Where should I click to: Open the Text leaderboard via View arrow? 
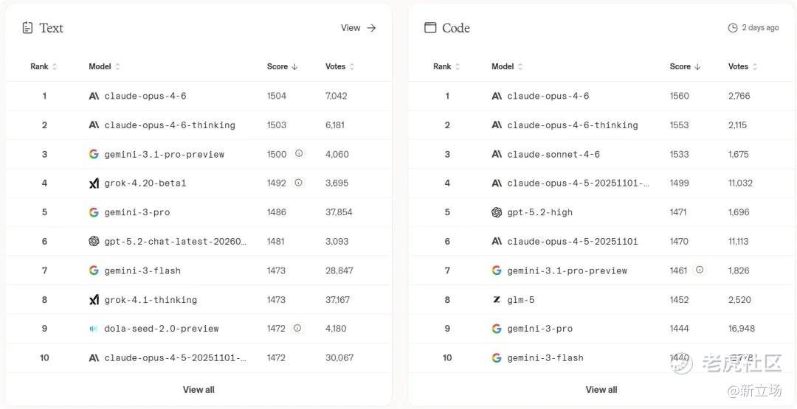359,28
